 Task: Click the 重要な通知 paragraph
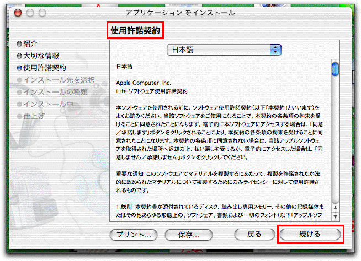pyautogui.click(x=218, y=182)
